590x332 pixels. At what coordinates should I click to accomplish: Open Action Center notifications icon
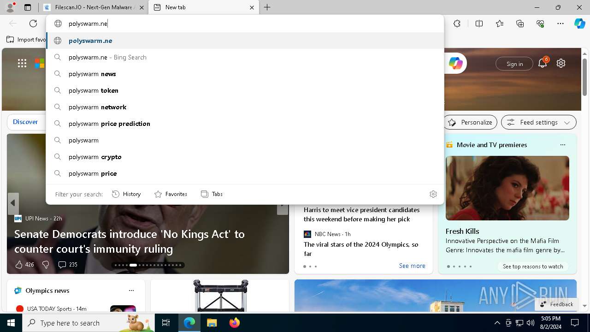coord(575,323)
